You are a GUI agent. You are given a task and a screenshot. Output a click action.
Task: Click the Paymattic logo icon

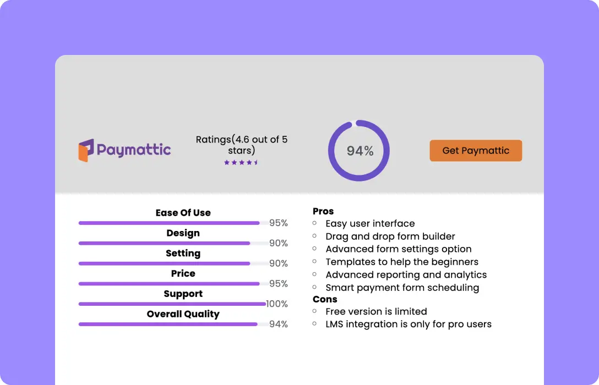[x=87, y=149]
